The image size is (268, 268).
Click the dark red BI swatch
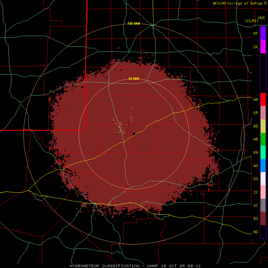click(263, 219)
